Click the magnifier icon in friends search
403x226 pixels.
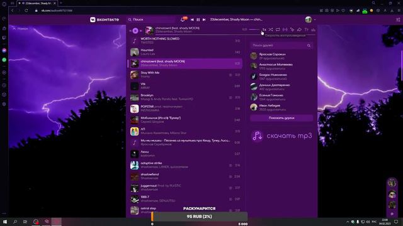(309, 46)
